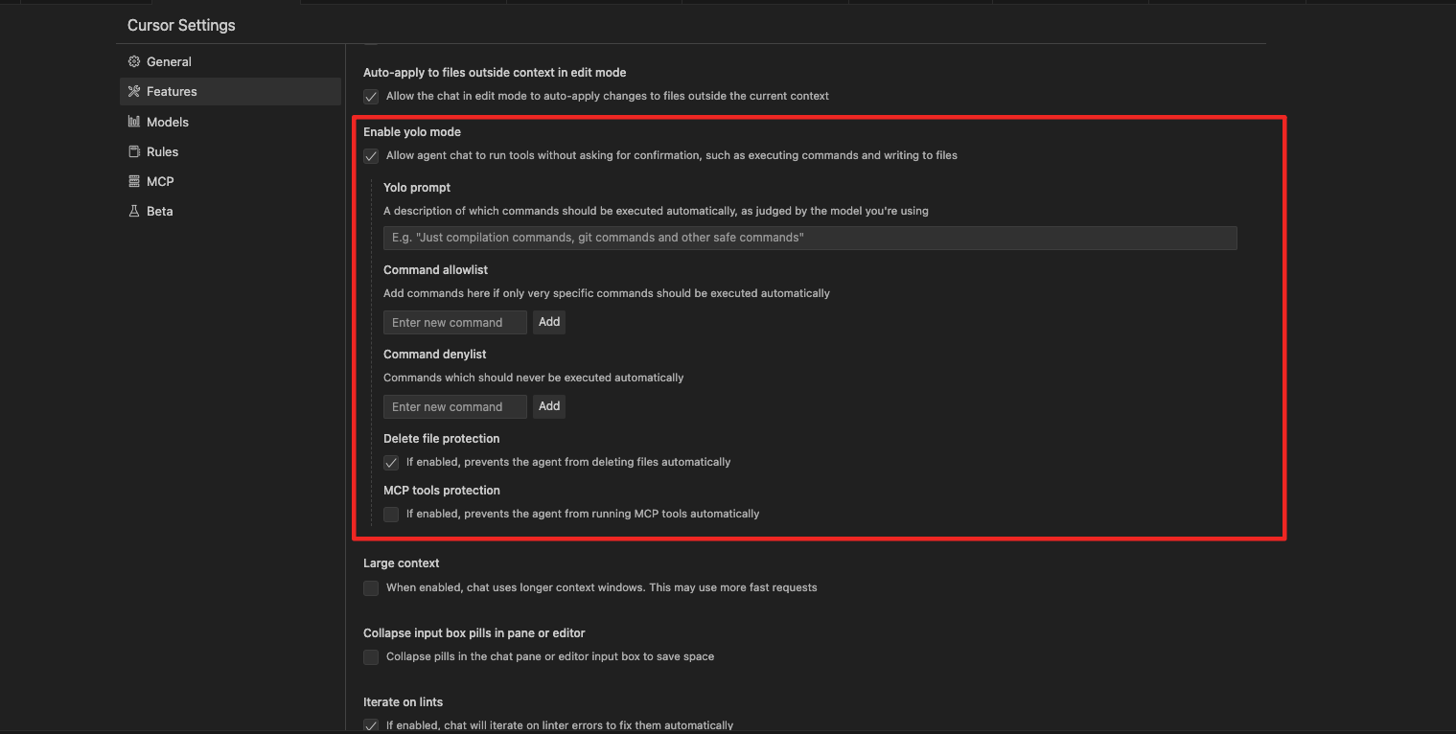The image size is (1456, 734).
Task: Focus the Yolo prompt text field
Action: click(x=810, y=238)
